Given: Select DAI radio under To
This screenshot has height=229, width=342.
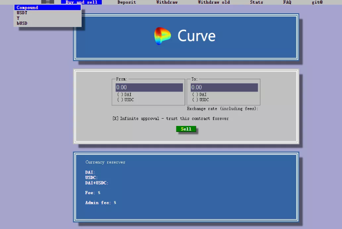Looking at the screenshot, I should [199, 94].
